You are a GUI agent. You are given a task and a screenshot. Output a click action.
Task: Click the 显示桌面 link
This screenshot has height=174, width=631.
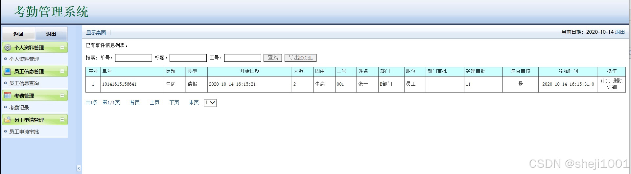pyautogui.click(x=96, y=32)
